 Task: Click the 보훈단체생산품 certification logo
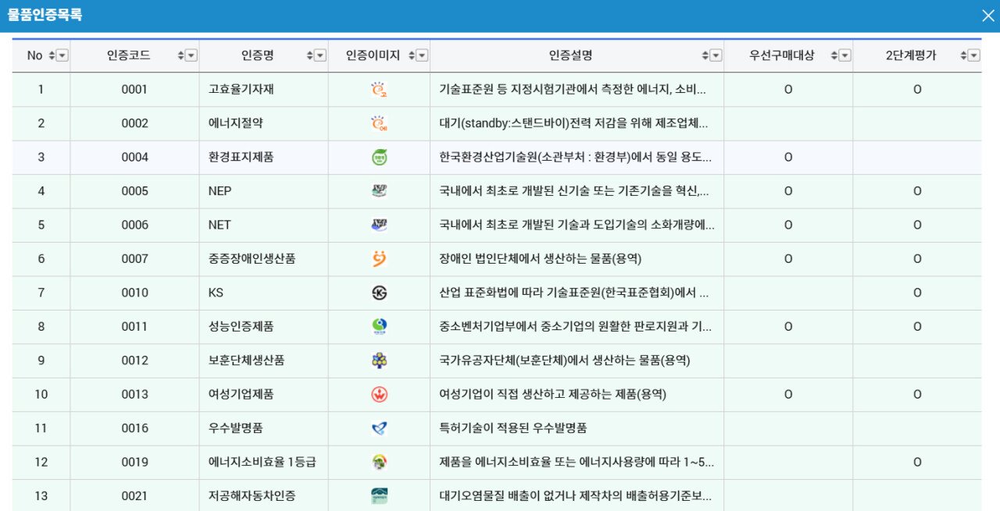[x=378, y=360]
